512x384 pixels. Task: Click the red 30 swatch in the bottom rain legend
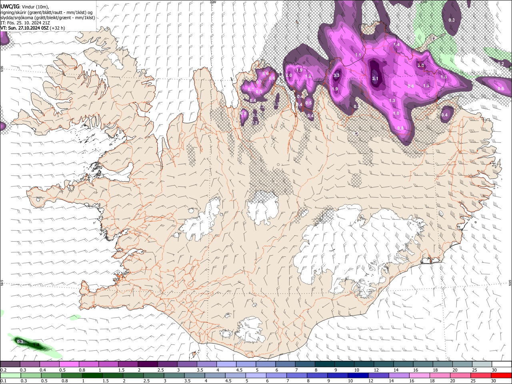coord(501,375)
